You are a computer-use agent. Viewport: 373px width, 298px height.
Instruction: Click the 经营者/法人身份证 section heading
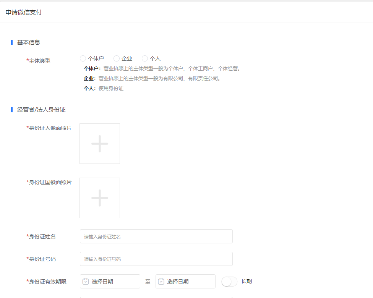point(41,110)
